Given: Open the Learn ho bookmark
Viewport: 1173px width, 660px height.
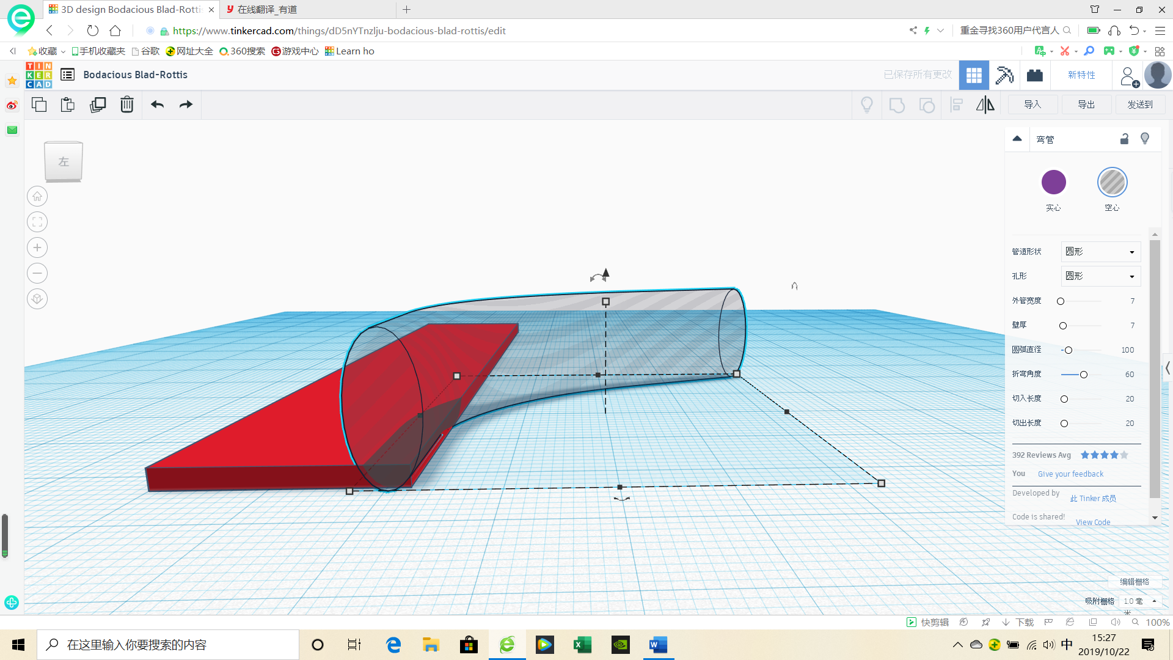Looking at the screenshot, I should (349, 51).
